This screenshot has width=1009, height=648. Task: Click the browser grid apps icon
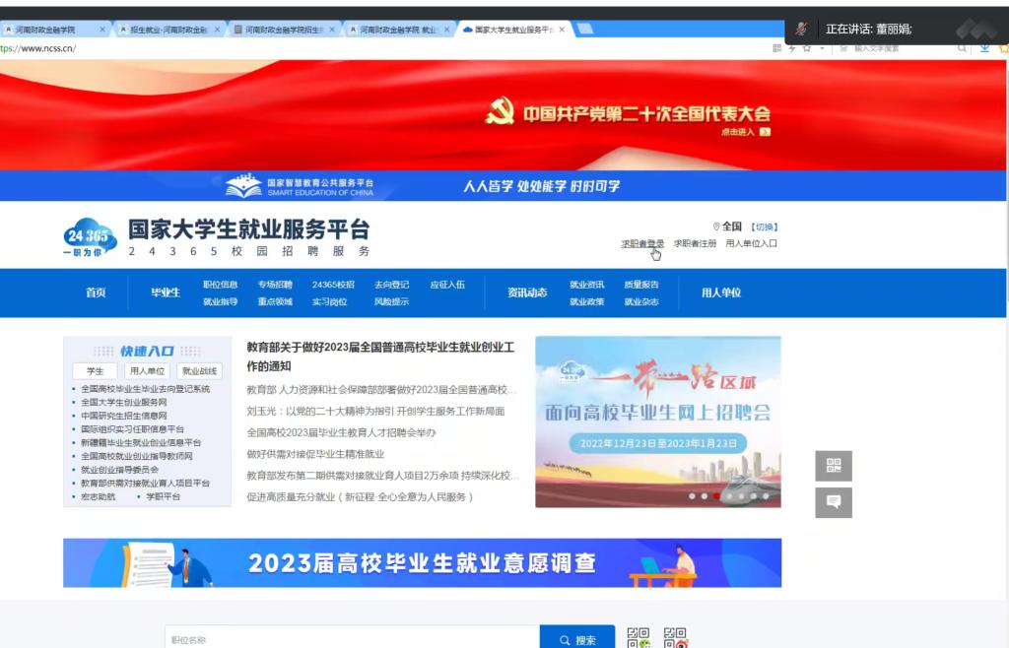(776, 48)
